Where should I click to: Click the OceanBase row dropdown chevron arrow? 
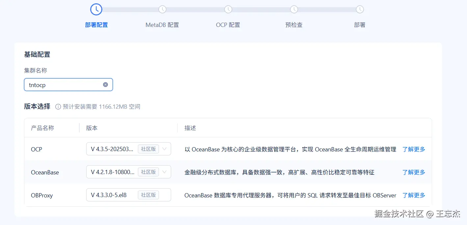pyautogui.click(x=165, y=172)
